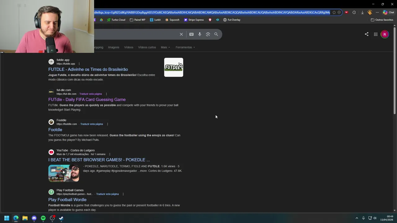This screenshot has height=223, width=397.
Task: Open the 00:49 clock and calendar
Action: tap(387, 218)
